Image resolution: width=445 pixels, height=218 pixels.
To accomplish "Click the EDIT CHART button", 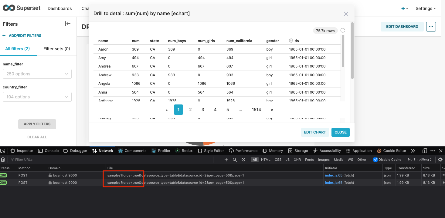I will [x=315, y=132].
